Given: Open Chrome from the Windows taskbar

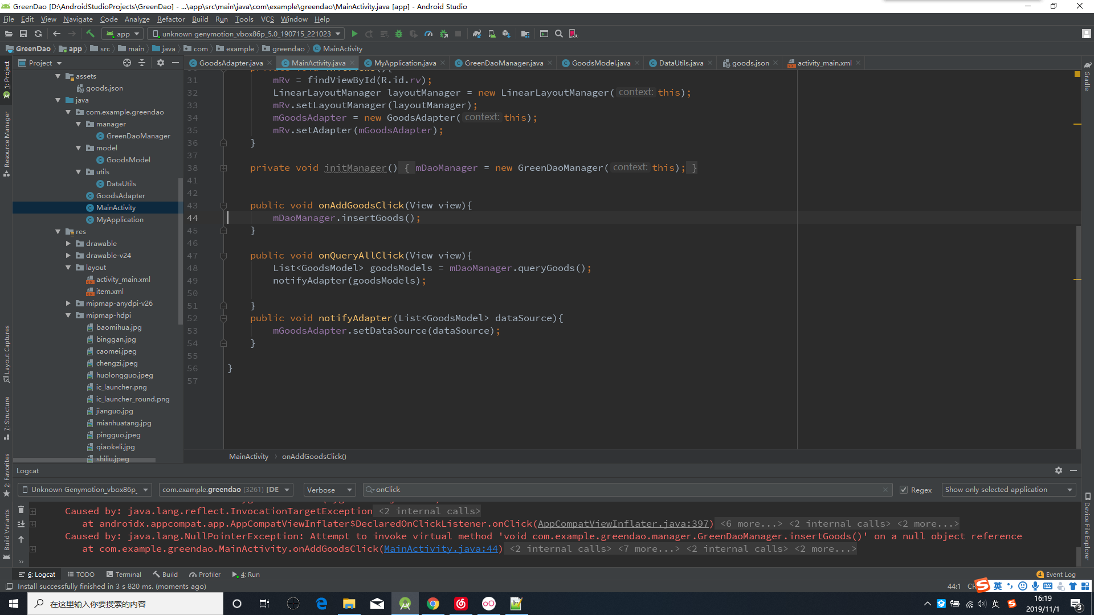Looking at the screenshot, I should pos(433,604).
